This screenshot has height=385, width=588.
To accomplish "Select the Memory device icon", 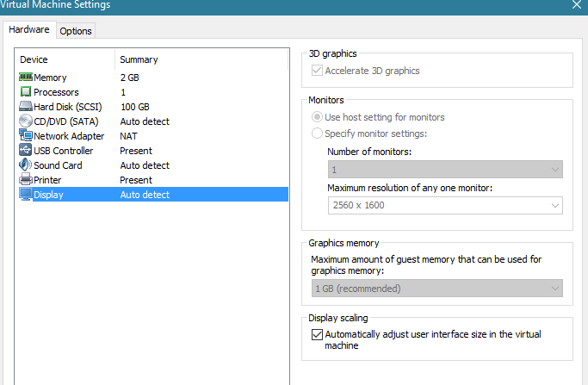I will tap(26, 78).
